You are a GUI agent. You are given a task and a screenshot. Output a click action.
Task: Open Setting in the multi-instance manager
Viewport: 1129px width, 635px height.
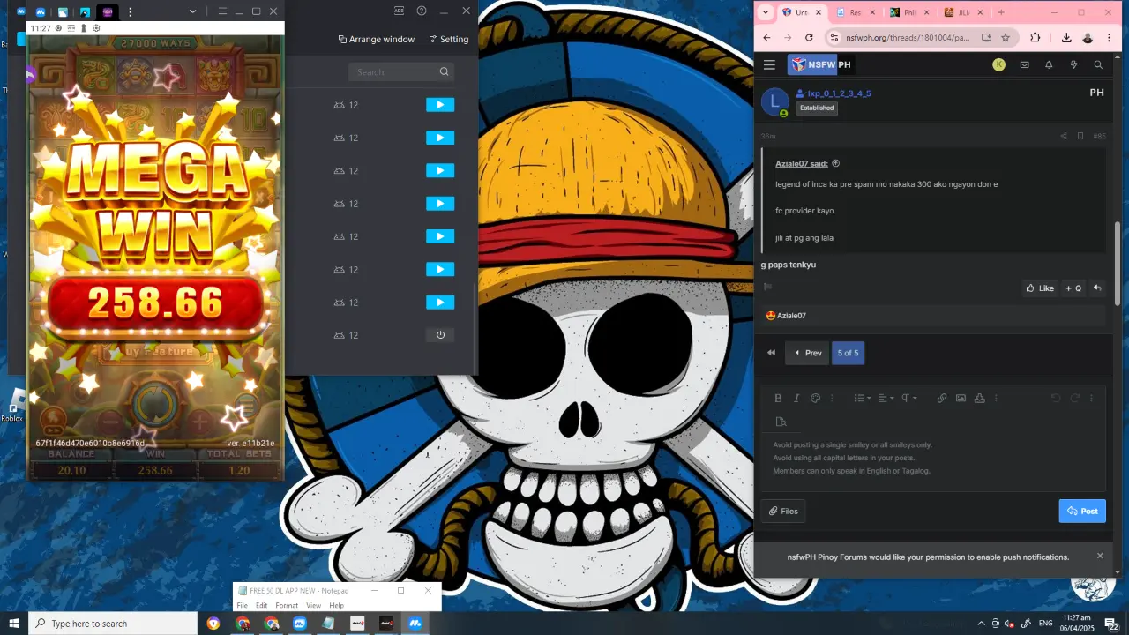[x=449, y=40]
